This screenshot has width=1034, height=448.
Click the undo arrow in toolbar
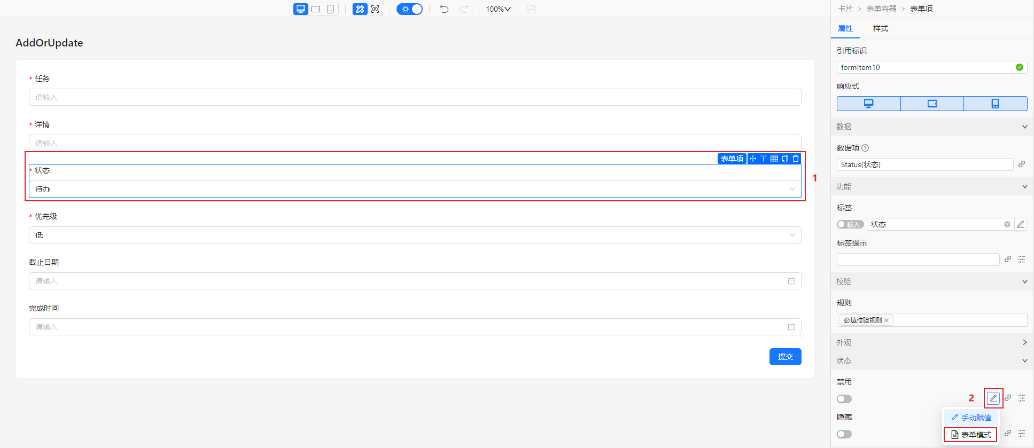pyautogui.click(x=444, y=9)
